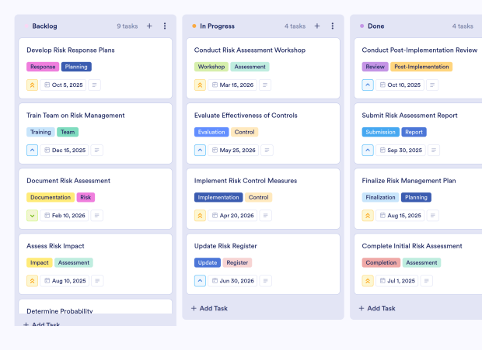The width and height of the screenshot is (482, 350).
Task: Click the Finalization tag
Action: 380,198
